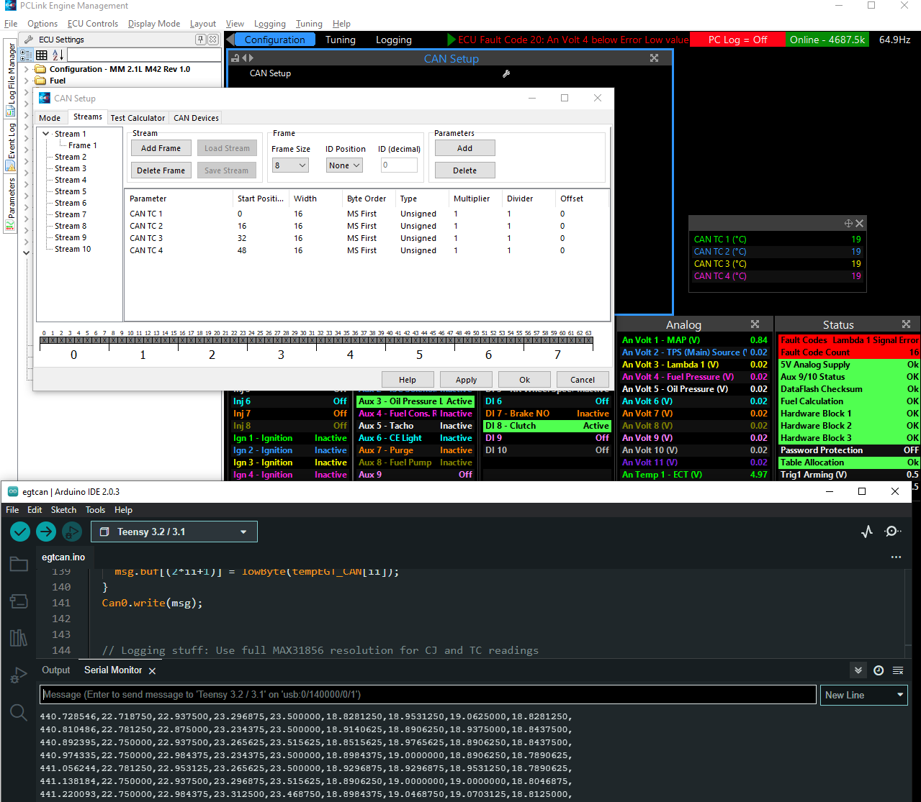Open the Library Manager books icon
The width and height of the screenshot is (921, 802).
click(x=19, y=638)
